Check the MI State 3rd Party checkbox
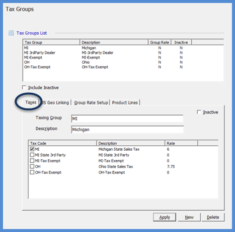This screenshot has width=235, height=232. (32, 155)
